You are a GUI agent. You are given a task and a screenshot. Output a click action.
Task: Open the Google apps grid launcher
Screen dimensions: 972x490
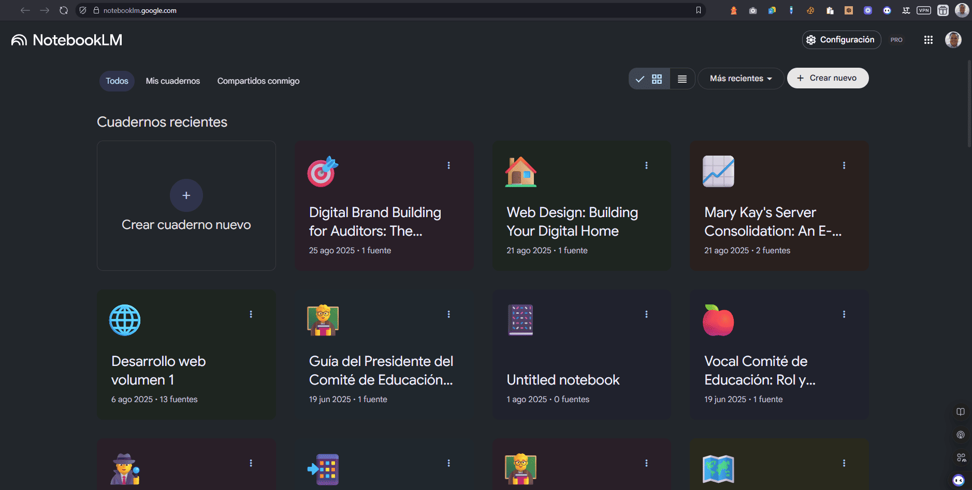[x=928, y=40]
